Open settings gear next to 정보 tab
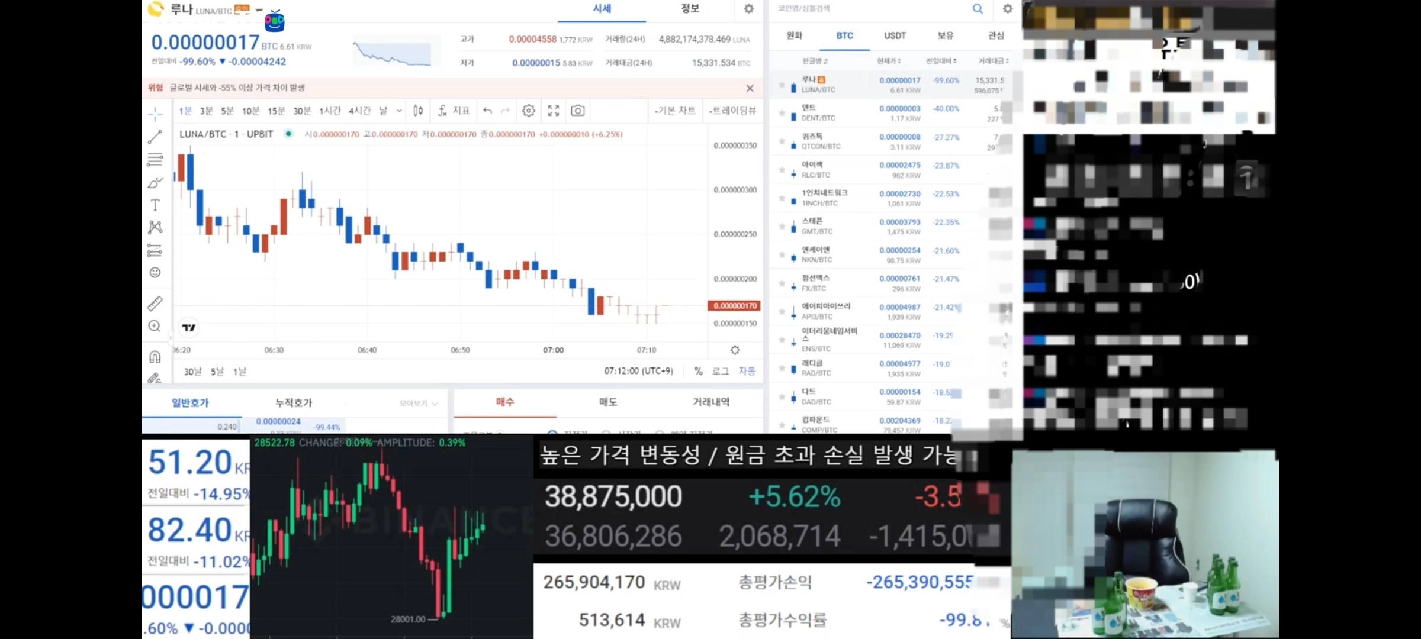This screenshot has width=1421, height=639. [x=749, y=9]
